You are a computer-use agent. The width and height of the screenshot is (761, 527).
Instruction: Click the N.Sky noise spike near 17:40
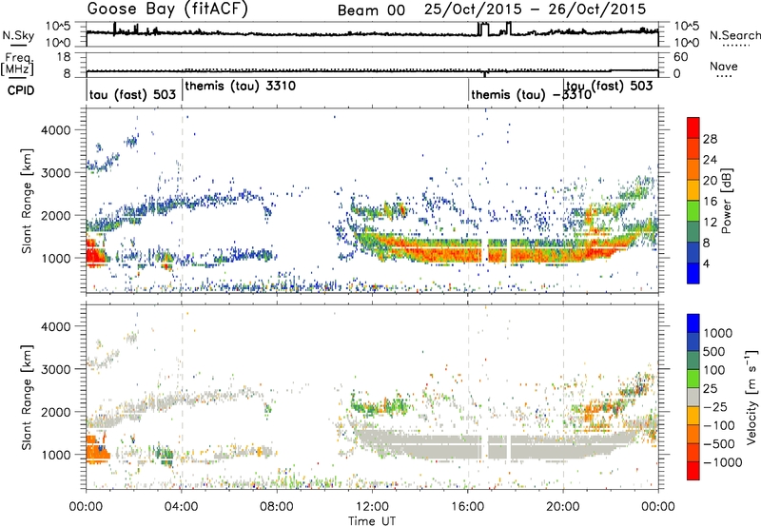(508, 29)
